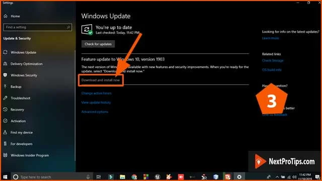This screenshot has width=322, height=181.
Task: Click the microphone icon in taskbar search
Action: (88, 177)
